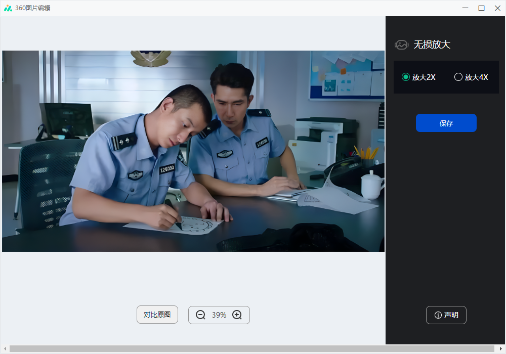This screenshot has width=506, height=354.
Task: Maximize the 360图片编辑 window
Action: [481, 8]
